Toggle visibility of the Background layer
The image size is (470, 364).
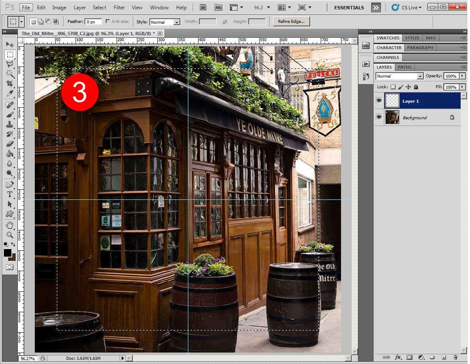(379, 118)
